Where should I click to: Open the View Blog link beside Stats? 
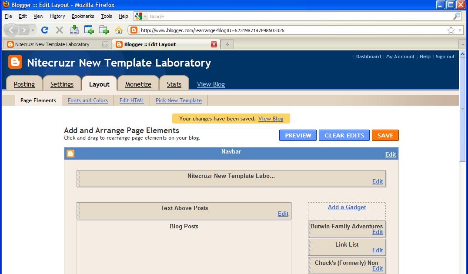[x=211, y=84]
